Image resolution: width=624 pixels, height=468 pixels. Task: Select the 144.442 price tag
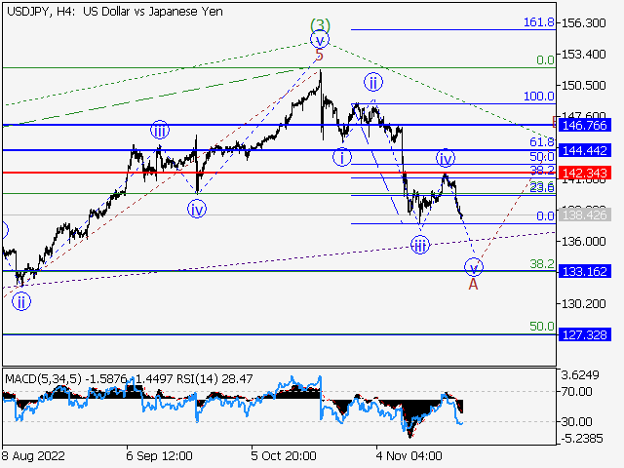tap(585, 150)
